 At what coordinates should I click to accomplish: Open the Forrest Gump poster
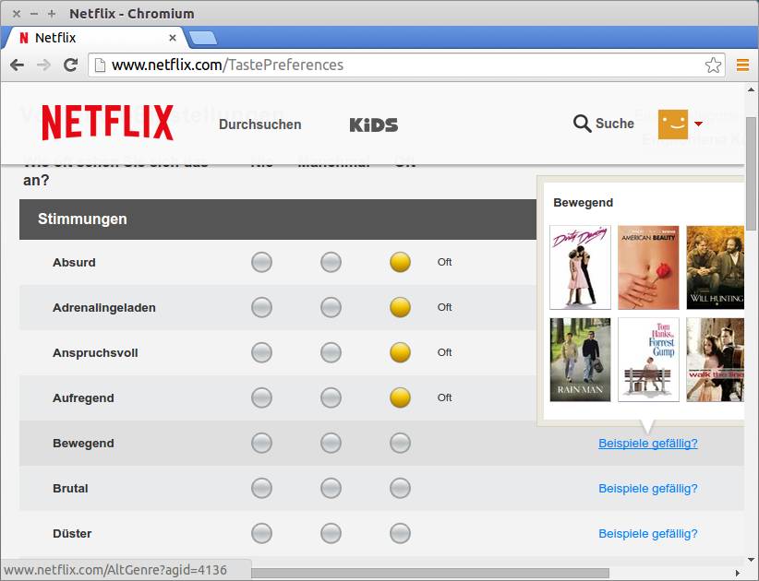(x=648, y=360)
